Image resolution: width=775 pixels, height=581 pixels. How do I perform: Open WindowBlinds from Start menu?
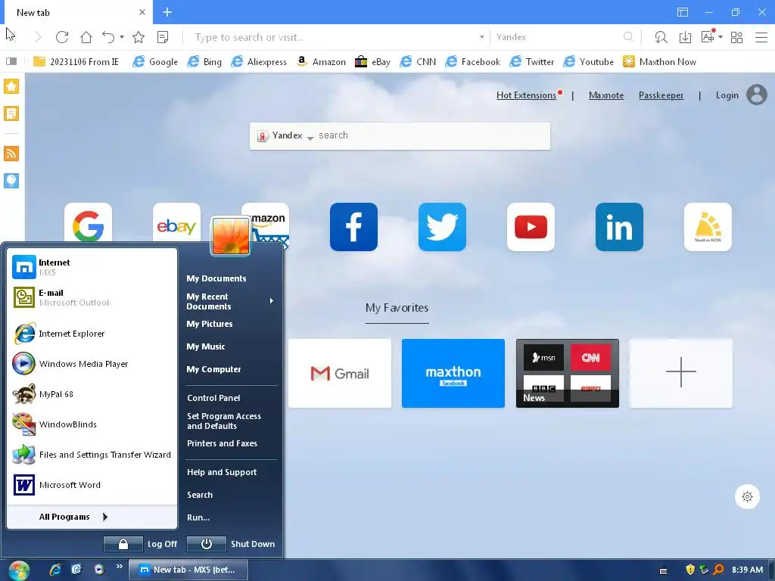point(92,424)
